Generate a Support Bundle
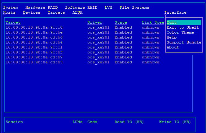The image size is (206, 133). 184,42
